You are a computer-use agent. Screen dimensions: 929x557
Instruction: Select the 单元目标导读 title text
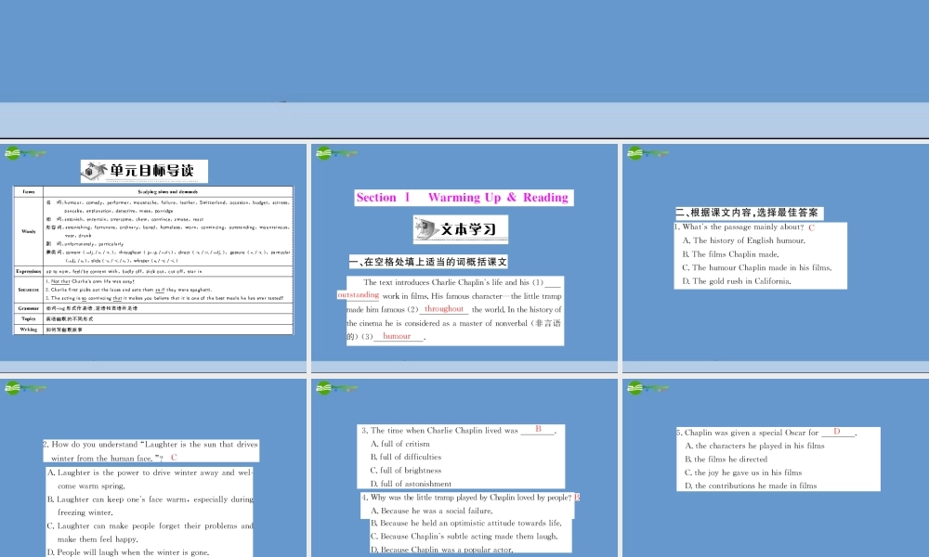152,171
